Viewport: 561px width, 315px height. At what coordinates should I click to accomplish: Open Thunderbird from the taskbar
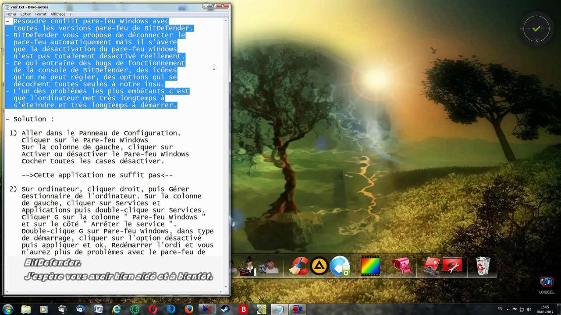80,309
